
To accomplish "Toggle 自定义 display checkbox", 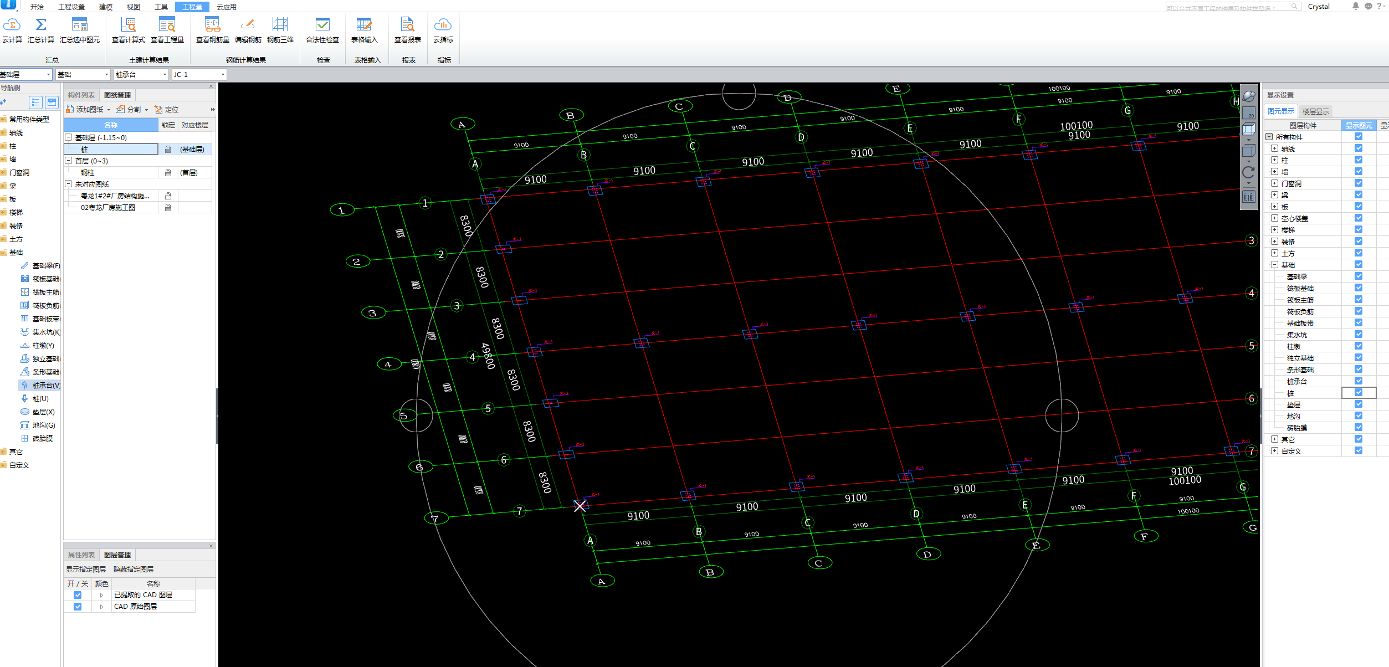I will (x=1359, y=450).
